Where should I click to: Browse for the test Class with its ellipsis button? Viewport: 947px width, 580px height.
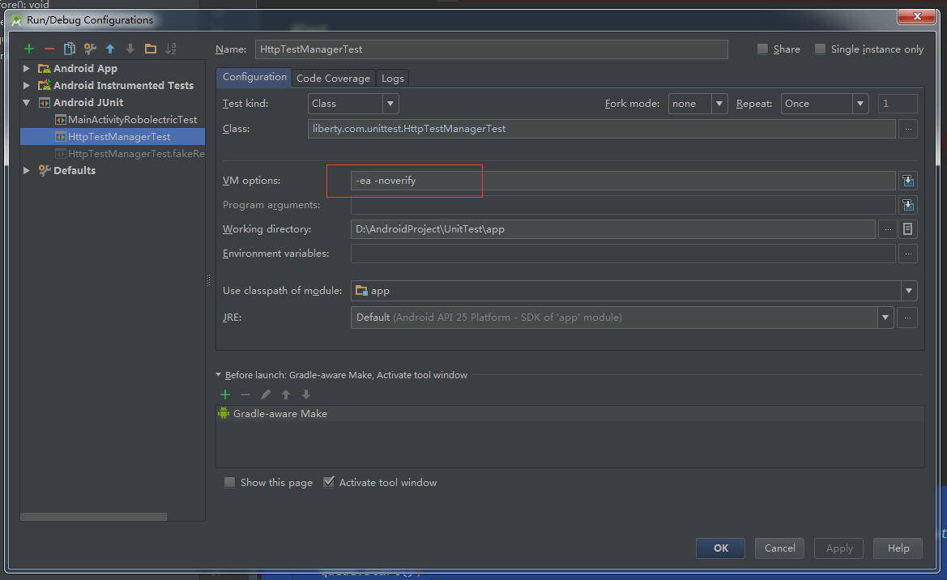click(908, 129)
